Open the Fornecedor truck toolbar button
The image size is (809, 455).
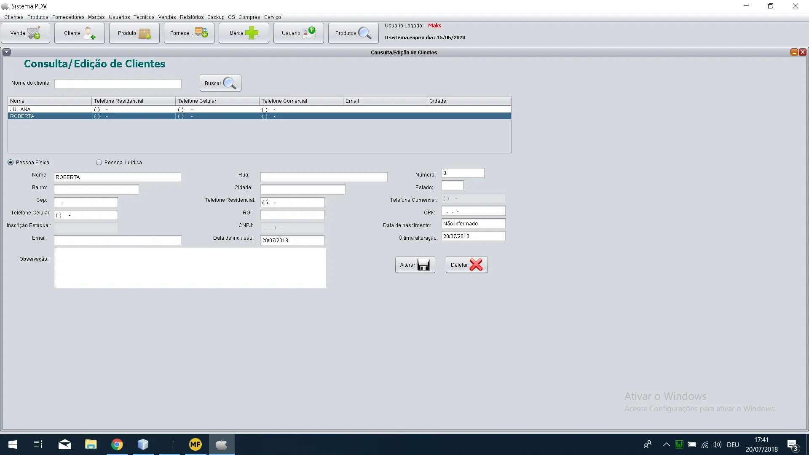coord(189,33)
